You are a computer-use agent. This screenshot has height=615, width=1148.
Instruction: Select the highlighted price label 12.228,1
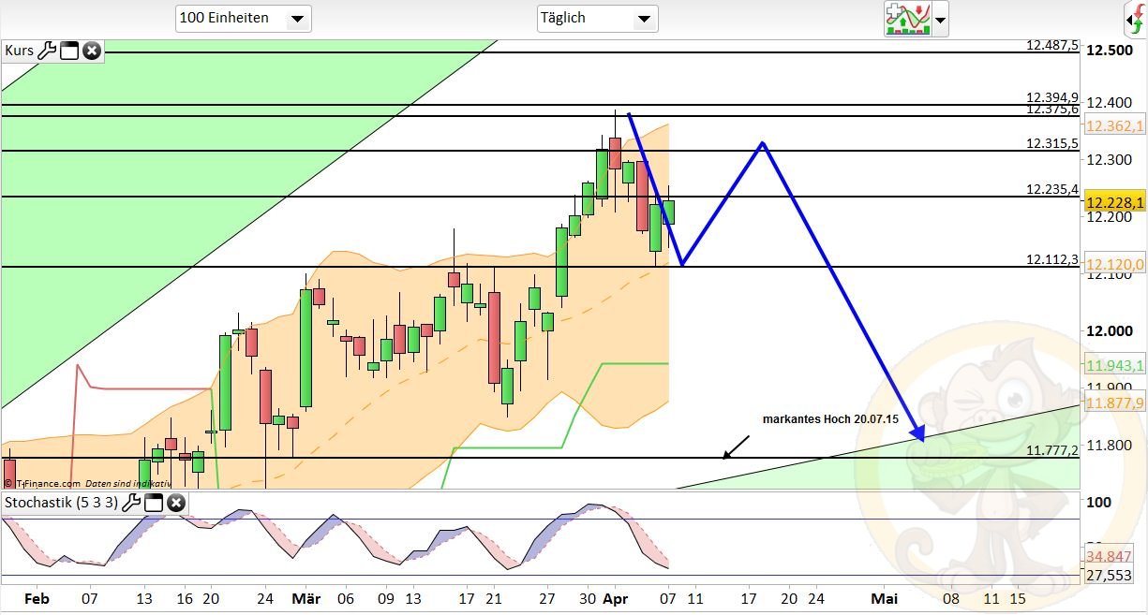pyautogui.click(x=1113, y=201)
